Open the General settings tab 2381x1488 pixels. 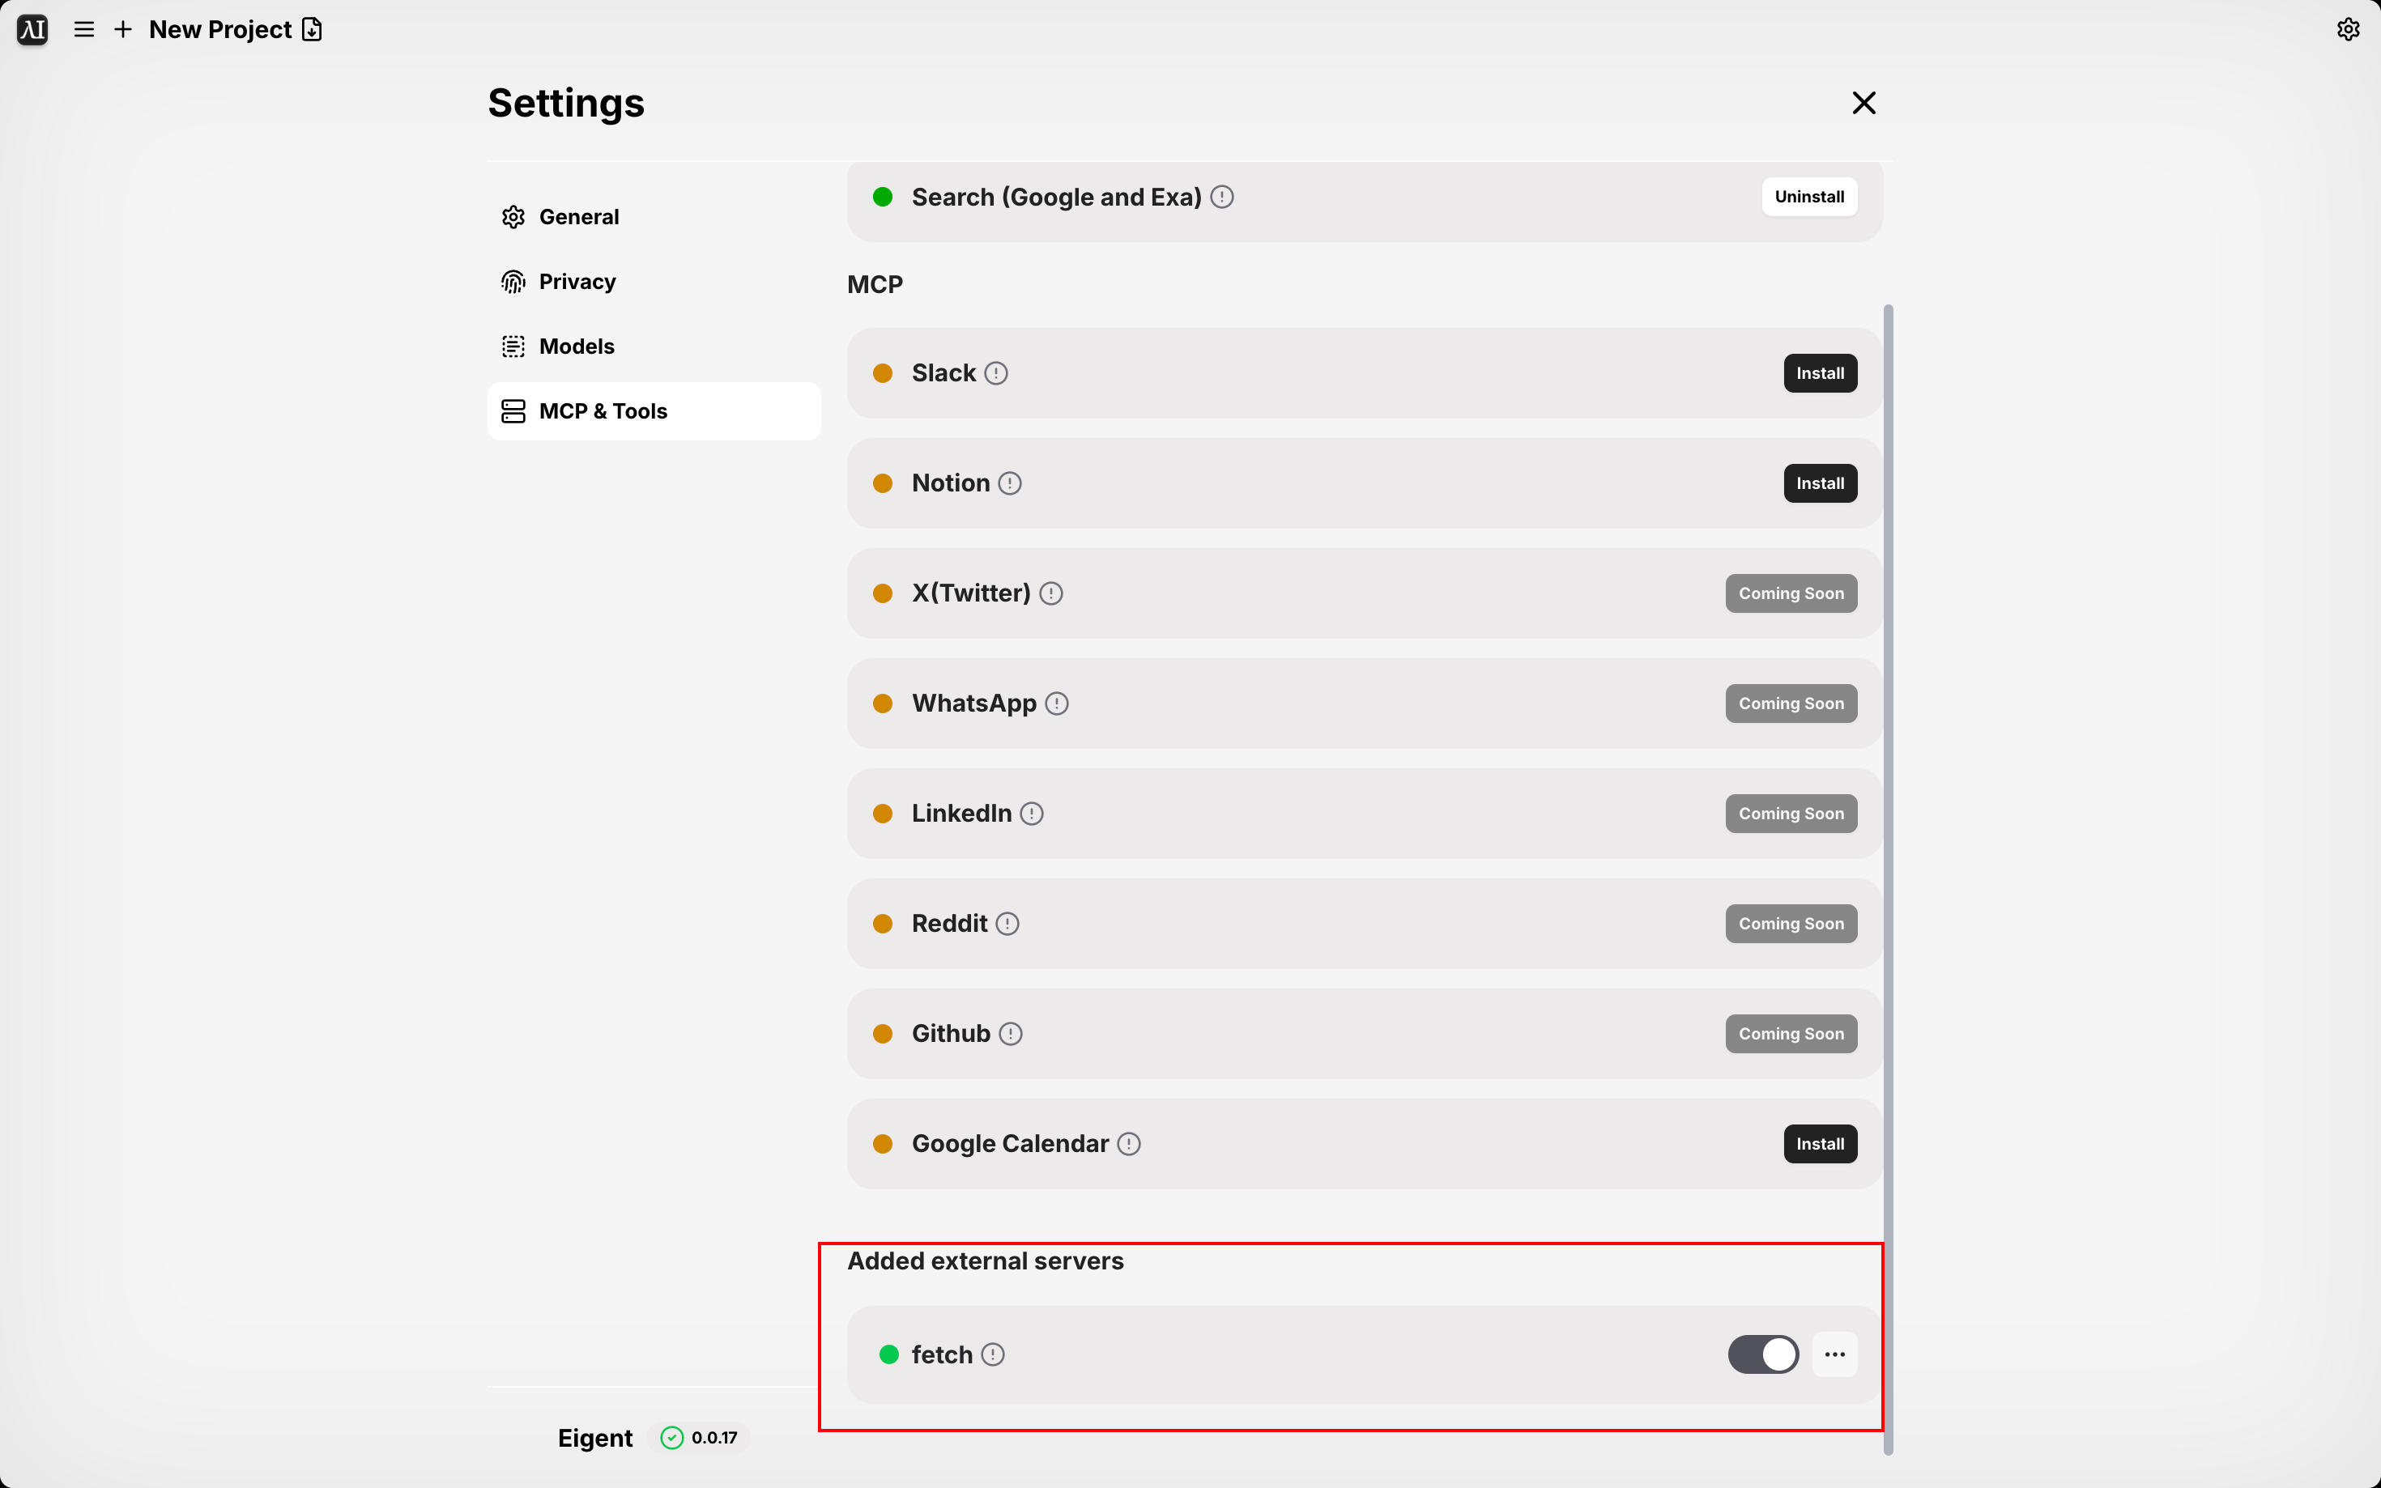point(654,216)
